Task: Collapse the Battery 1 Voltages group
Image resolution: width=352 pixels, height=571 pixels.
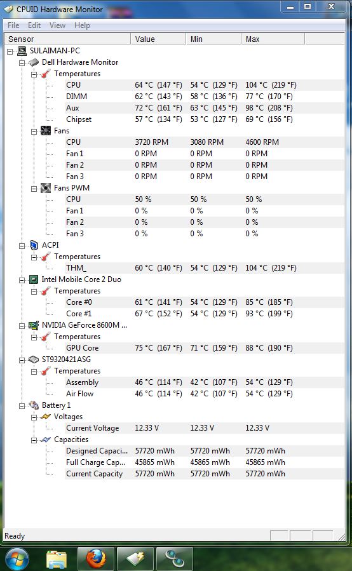Action: coord(34,417)
